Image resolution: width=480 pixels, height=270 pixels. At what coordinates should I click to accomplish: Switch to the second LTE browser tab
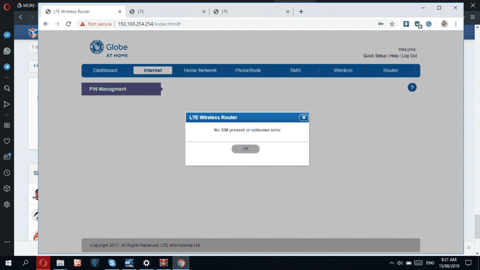[168, 12]
